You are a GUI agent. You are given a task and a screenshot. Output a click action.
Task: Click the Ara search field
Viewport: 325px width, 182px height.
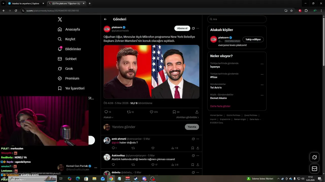[x=237, y=19]
